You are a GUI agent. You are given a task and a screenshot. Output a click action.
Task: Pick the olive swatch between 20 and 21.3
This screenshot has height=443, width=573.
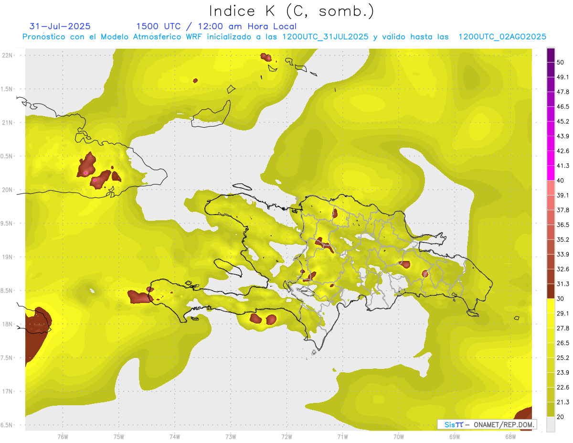[x=551, y=409]
